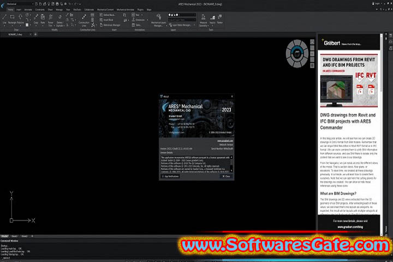Image resolution: width=393 pixels, height=262 pixels.
Task: Open the 'DWG drawings from Revit' article title
Action: pos(348,121)
